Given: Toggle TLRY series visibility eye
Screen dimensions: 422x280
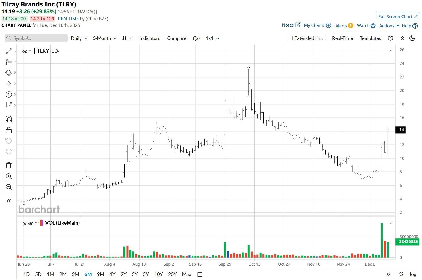Looking at the screenshot, I should coord(25,51).
